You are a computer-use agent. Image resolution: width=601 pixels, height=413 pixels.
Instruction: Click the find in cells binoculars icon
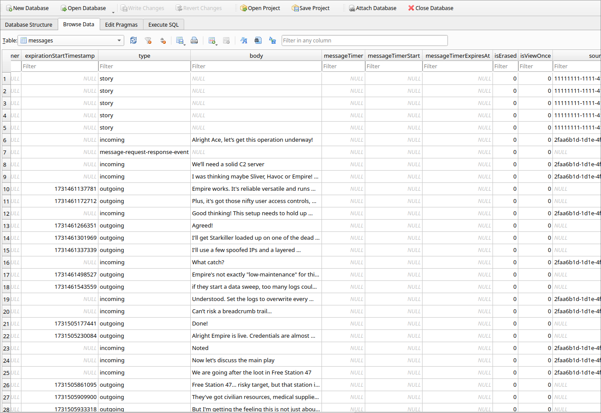[258, 40]
